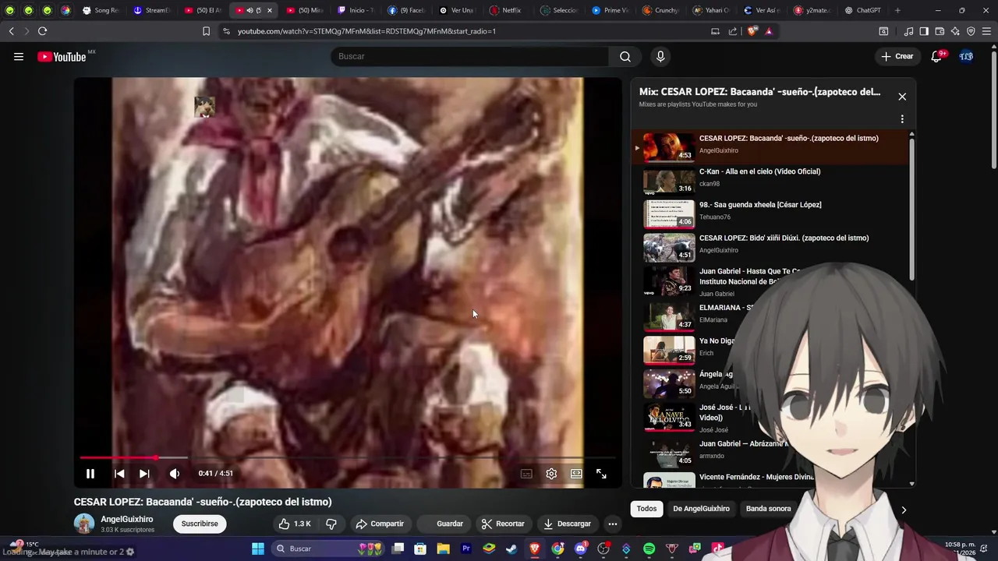Image resolution: width=998 pixels, height=561 pixels.
Task: Skip to previous video
Action: (x=119, y=474)
